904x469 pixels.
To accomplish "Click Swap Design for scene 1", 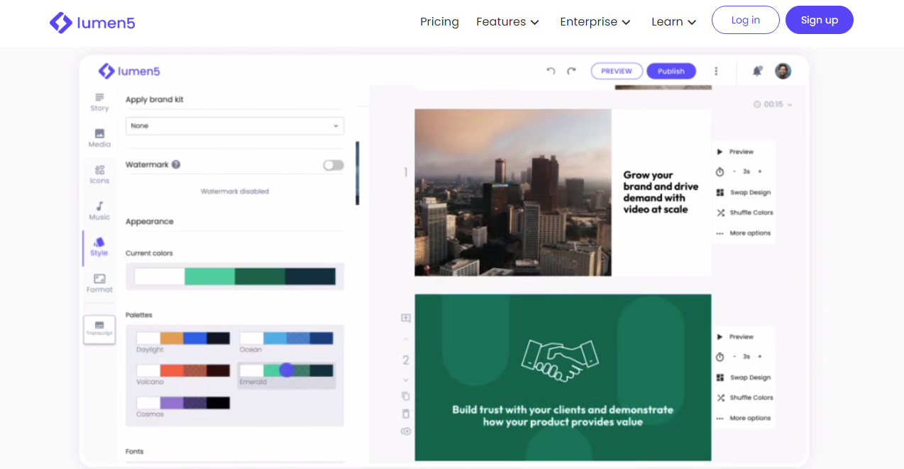I will (x=744, y=192).
